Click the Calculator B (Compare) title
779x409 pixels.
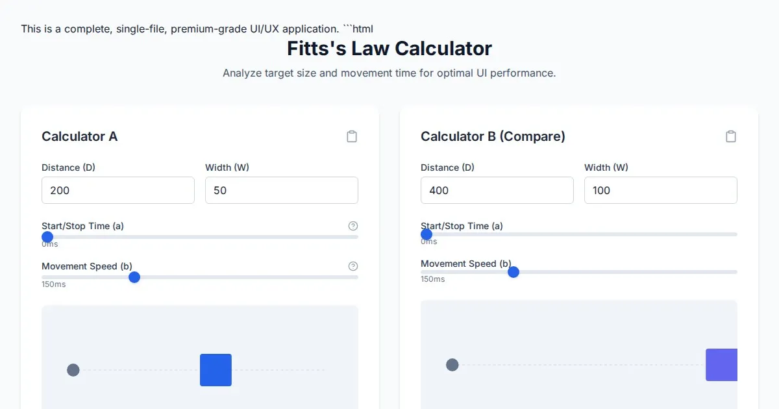click(x=493, y=136)
